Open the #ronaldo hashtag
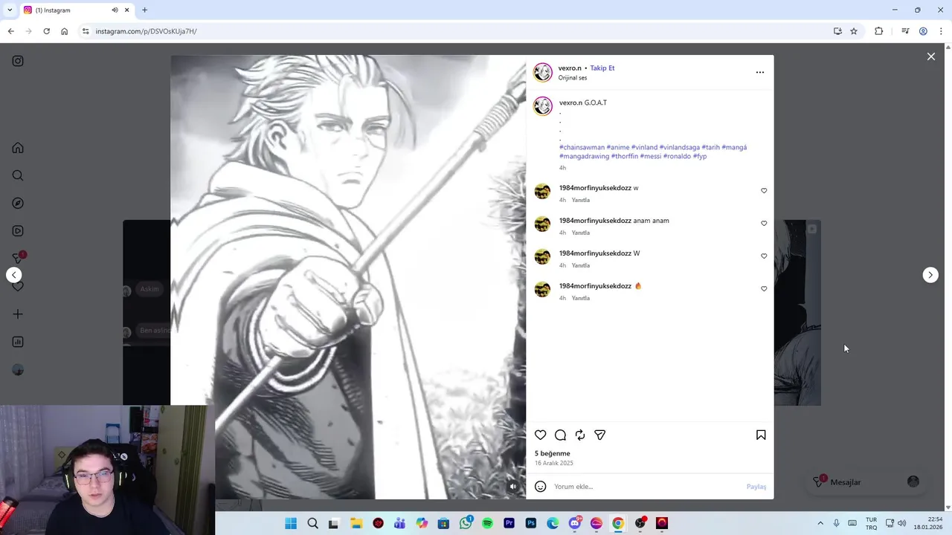Image resolution: width=952 pixels, height=535 pixels. [x=677, y=156]
